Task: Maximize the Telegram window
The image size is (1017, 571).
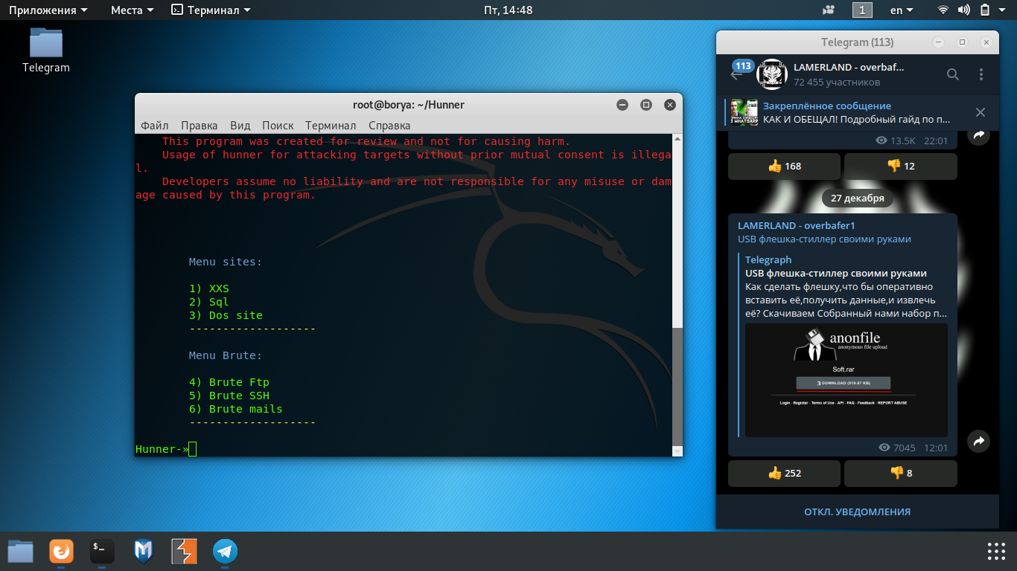Action: click(962, 42)
